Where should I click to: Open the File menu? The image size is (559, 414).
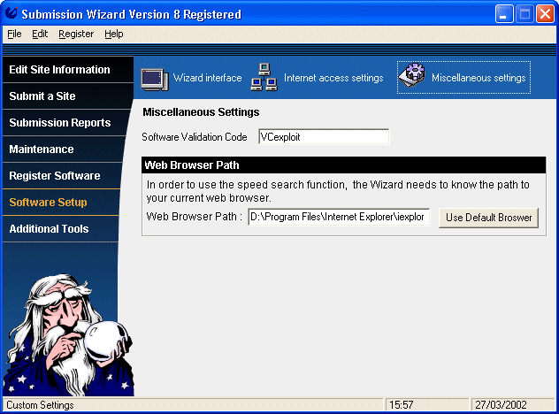tap(14, 34)
